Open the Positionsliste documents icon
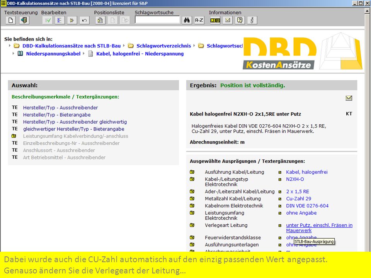Screen dimensions: 371x278 point(100,20)
